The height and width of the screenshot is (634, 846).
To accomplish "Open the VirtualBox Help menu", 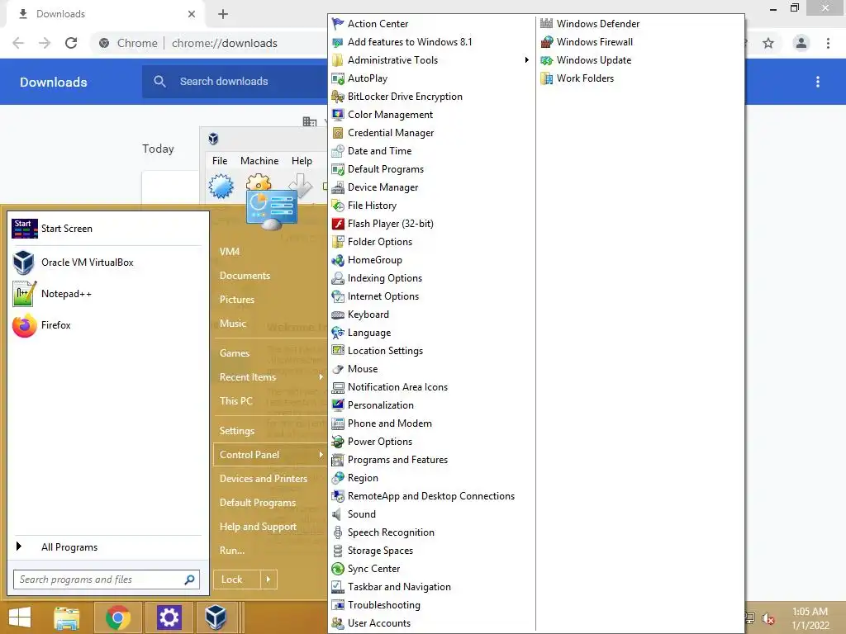I will [302, 161].
